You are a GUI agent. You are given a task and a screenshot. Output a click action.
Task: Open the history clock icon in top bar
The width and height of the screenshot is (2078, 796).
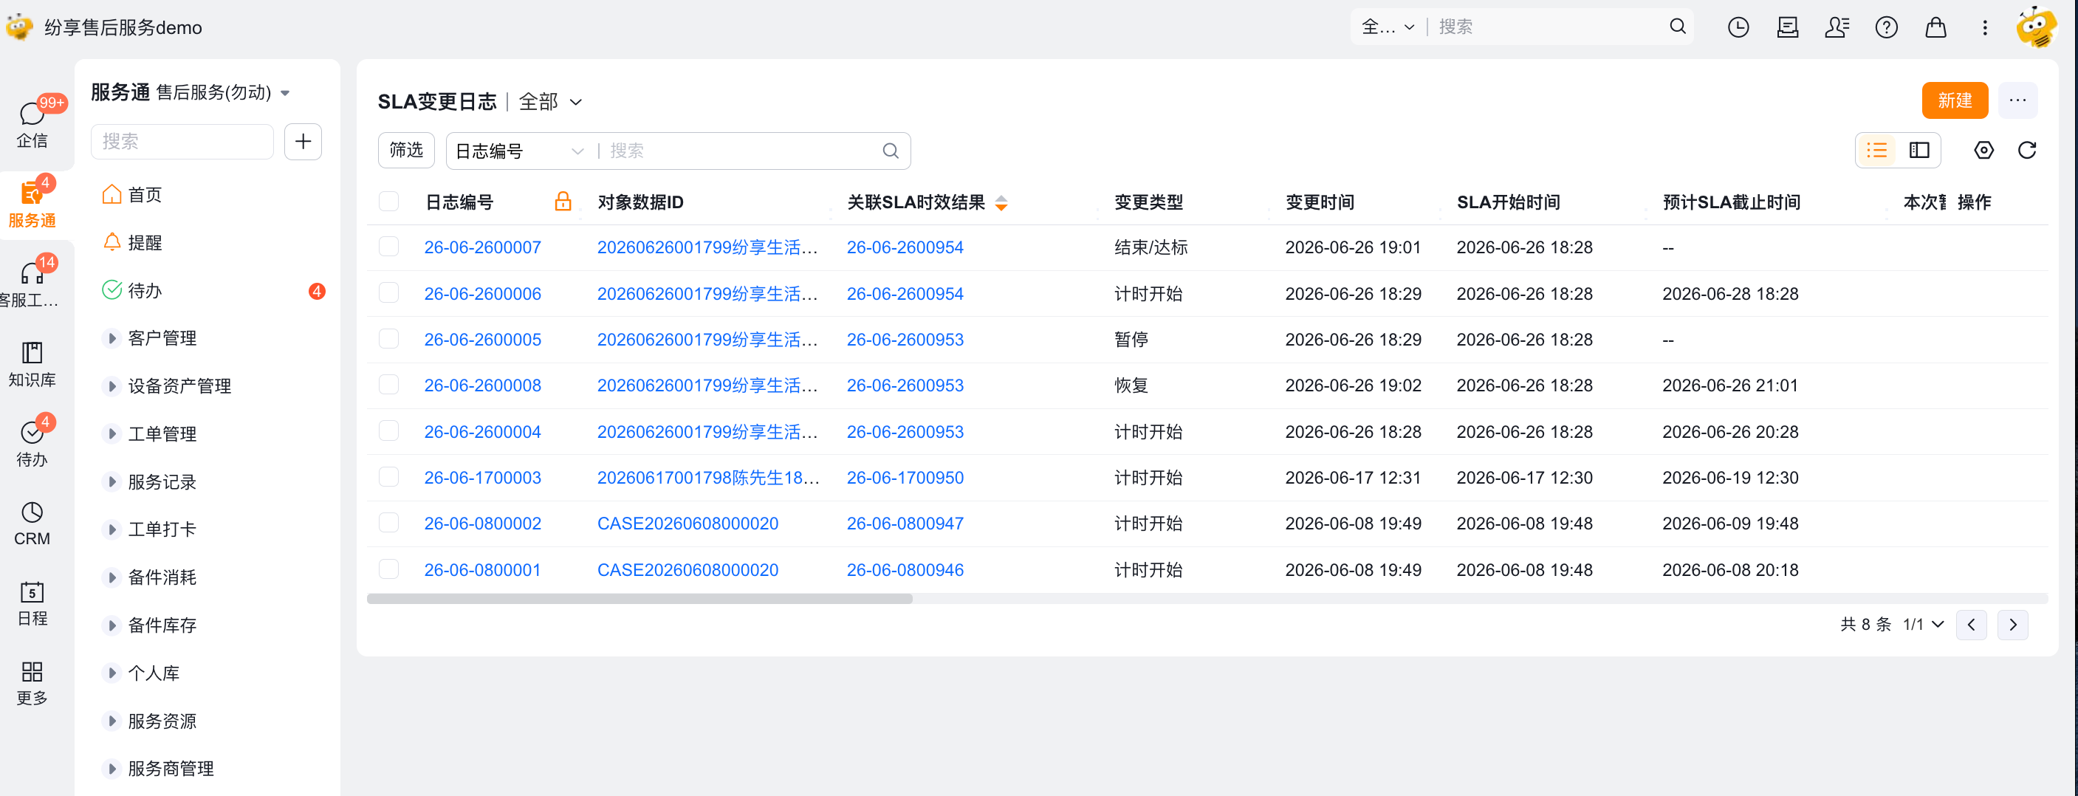point(1738,27)
